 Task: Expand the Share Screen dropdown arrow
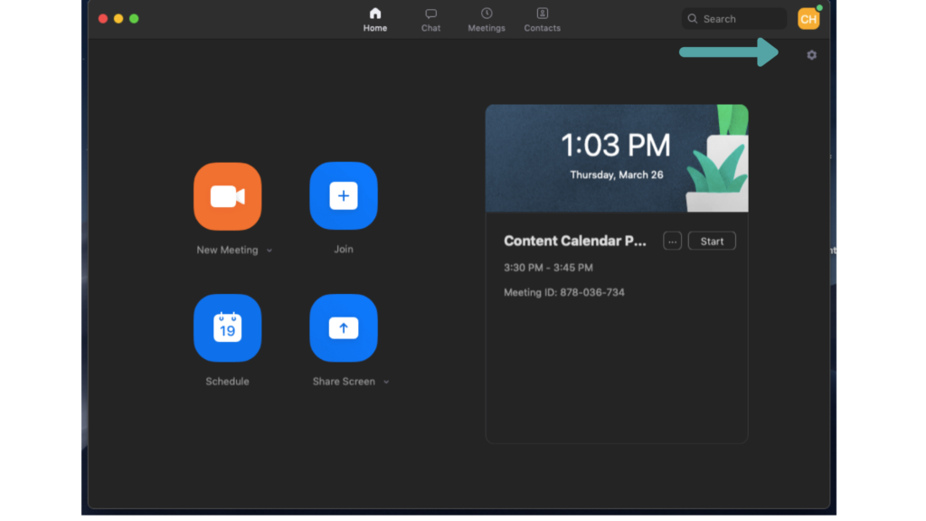coord(386,382)
